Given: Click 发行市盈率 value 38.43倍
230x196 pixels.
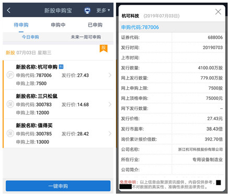Looking at the screenshot, I should pos(214,129).
